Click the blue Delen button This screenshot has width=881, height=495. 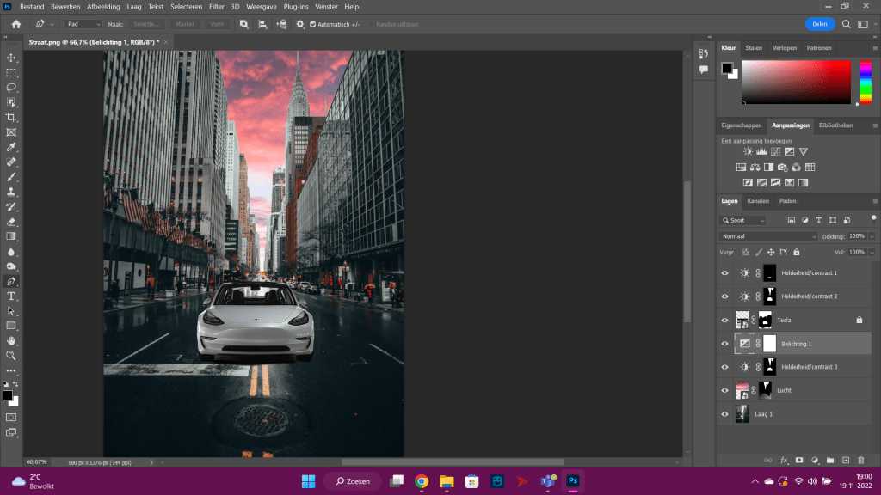pyautogui.click(x=820, y=24)
